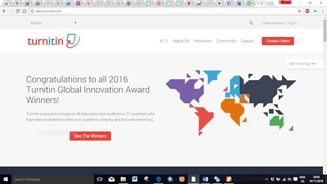Image resolution: width=327 pixels, height=184 pixels.
Task: Open the K-12 menu
Action: coord(164,41)
